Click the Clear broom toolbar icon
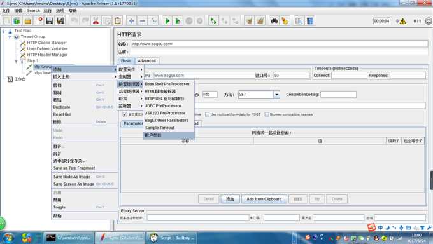Screen dimensions: 433x244 249,21
